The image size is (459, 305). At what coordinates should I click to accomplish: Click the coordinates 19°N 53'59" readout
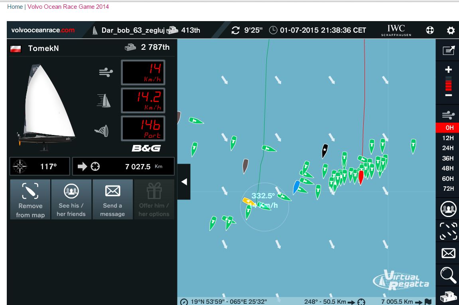click(x=229, y=301)
